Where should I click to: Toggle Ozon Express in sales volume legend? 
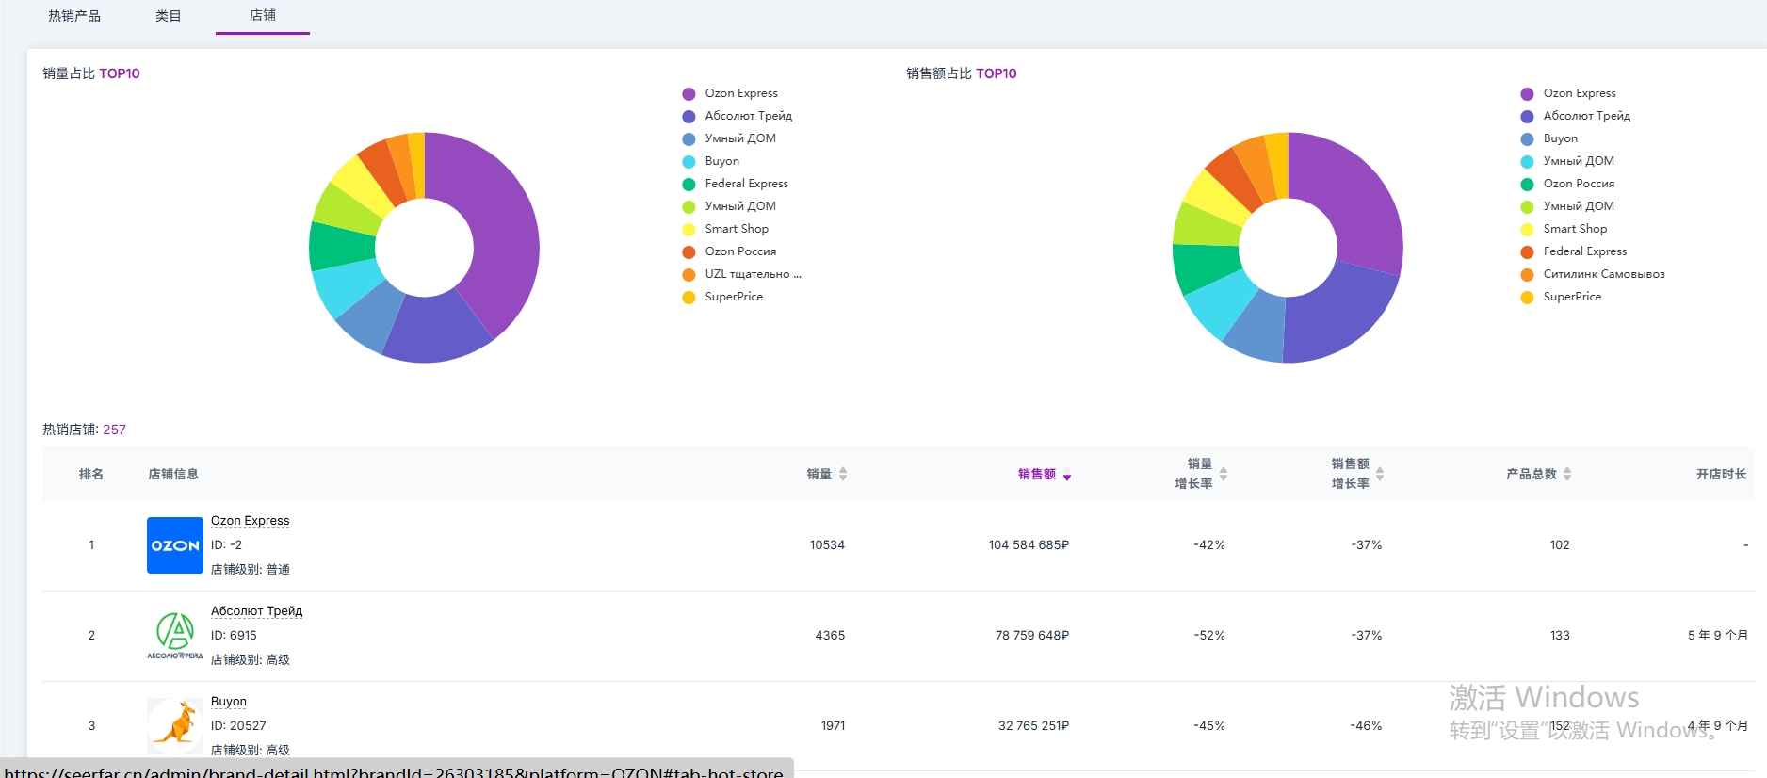click(x=740, y=93)
